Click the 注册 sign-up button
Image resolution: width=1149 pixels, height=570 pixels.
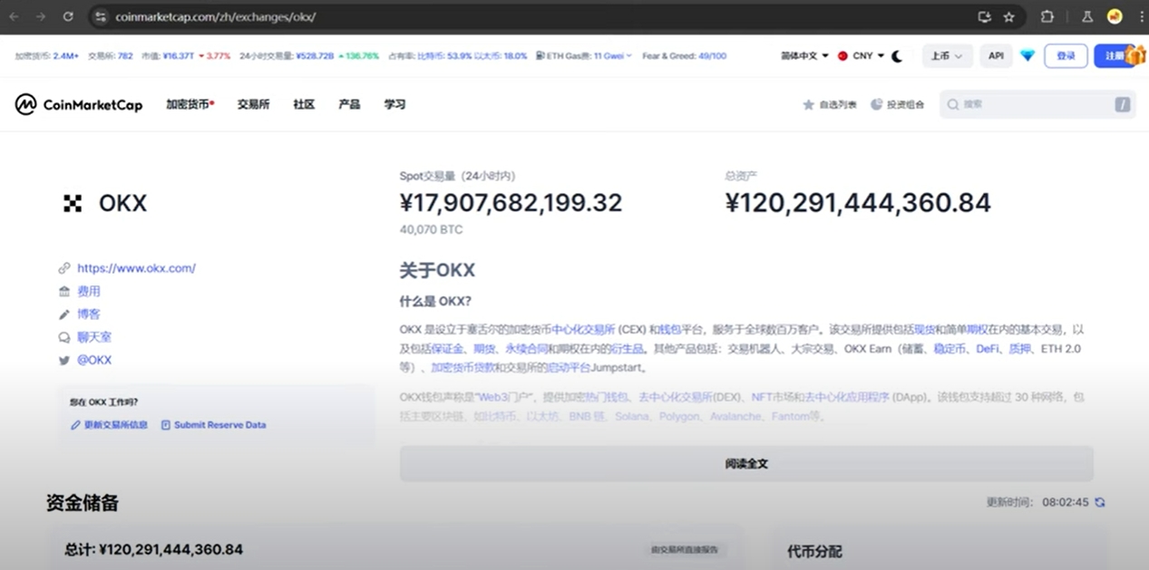pos(1115,56)
